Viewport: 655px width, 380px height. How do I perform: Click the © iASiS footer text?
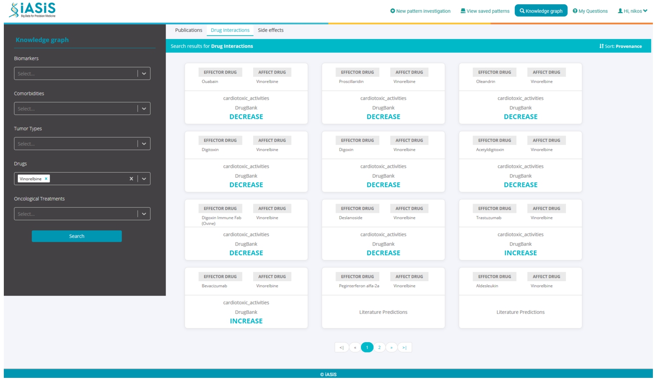pos(328,374)
